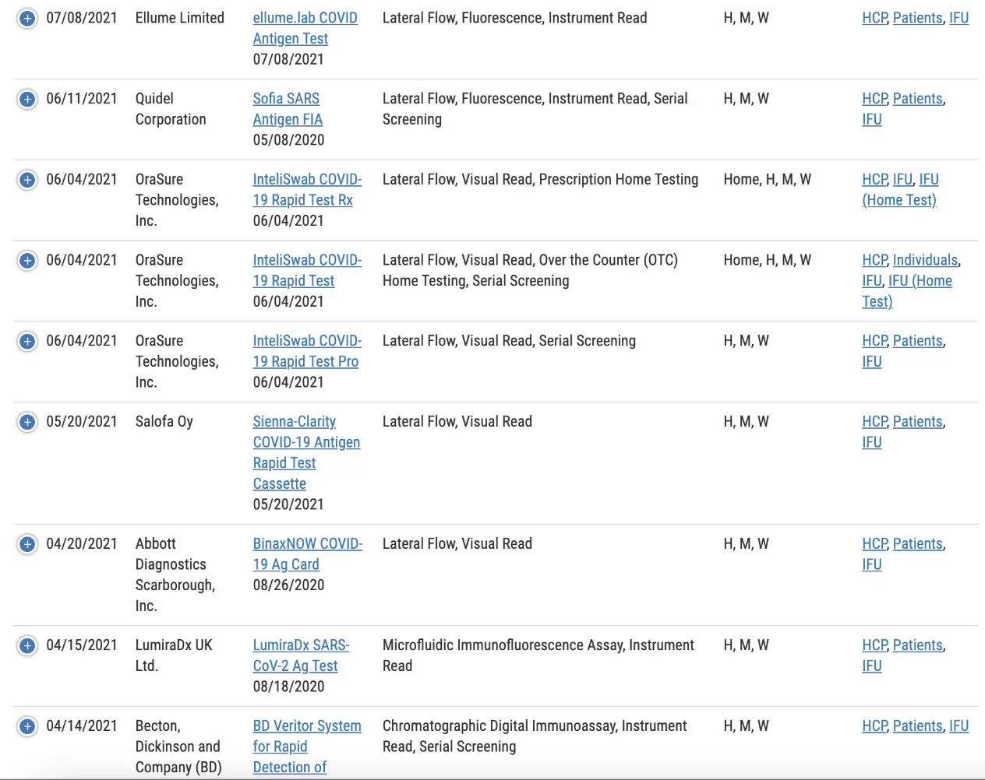985x780 pixels.
Task: Open IFU link in Quidel Corporation row
Action: 872,119
